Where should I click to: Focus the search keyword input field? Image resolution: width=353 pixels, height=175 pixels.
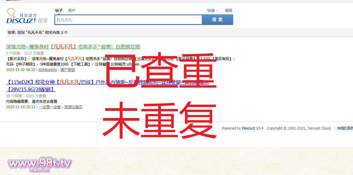pyautogui.click(x=128, y=20)
